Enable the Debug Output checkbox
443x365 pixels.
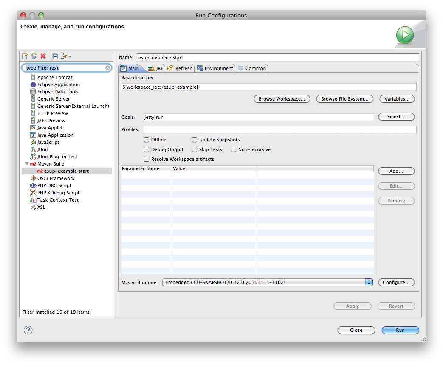(147, 149)
